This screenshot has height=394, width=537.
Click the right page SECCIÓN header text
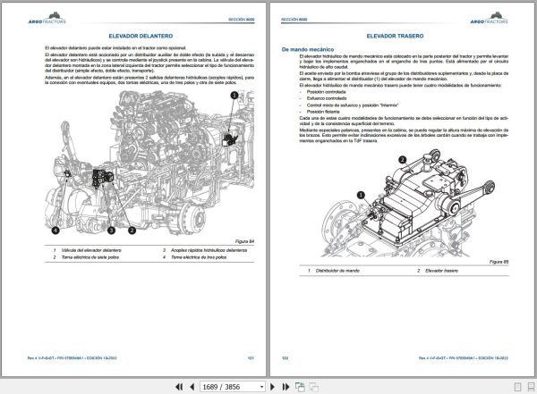294,20
